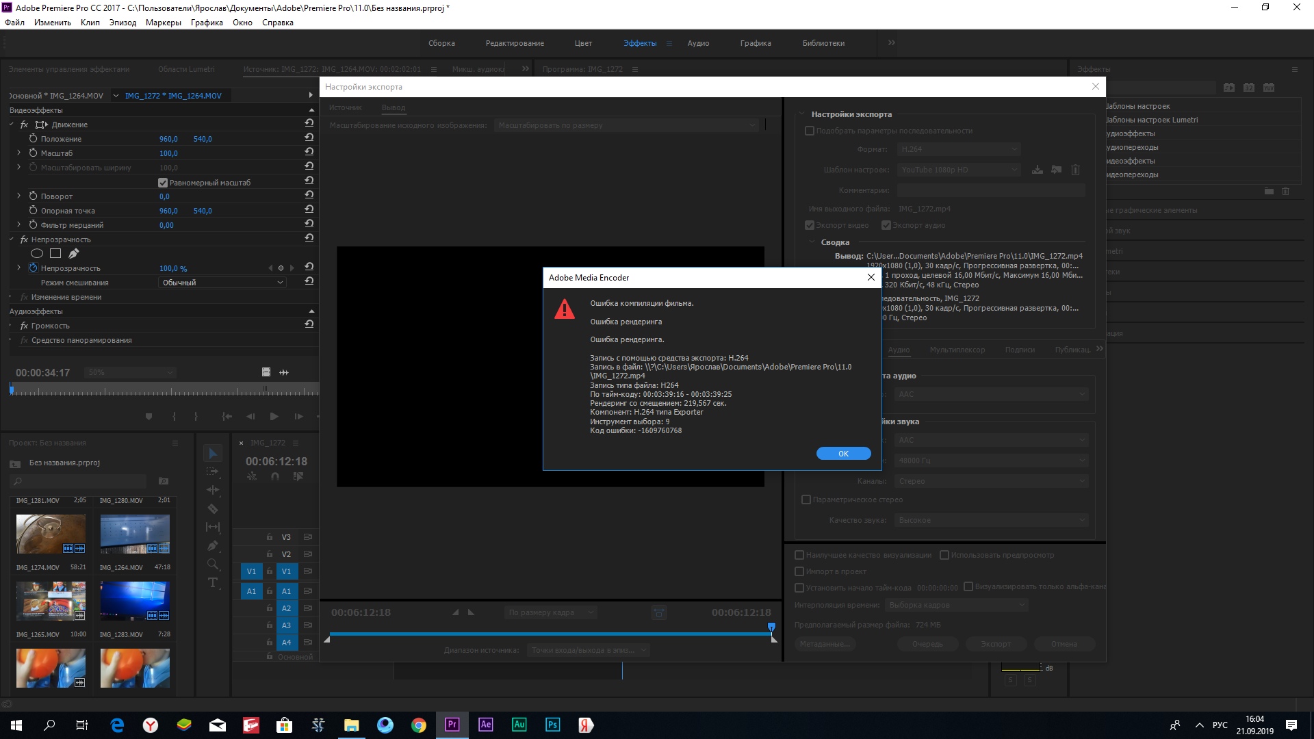The height and width of the screenshot is (739, 1314).
Task: Toggle Linked Selection in the timeline
Action: click(x=298, y=476)
